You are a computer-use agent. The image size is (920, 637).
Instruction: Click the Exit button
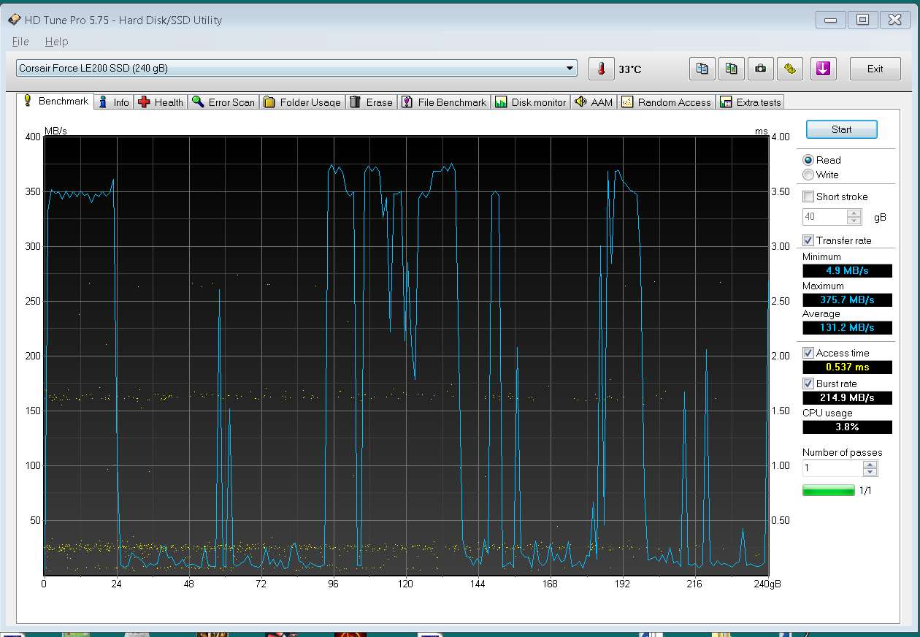pyautogui.click(x=875, y=69)
